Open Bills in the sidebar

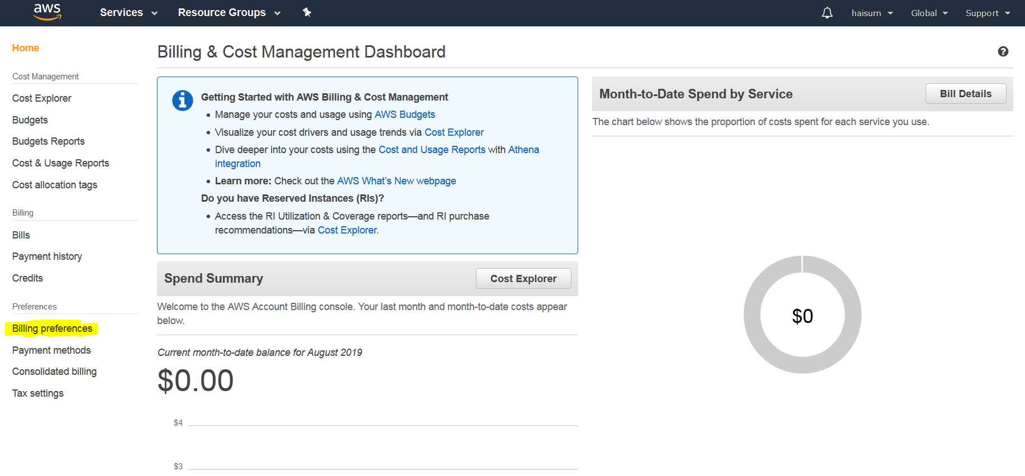pyautogui.click(x=21, y=235)
